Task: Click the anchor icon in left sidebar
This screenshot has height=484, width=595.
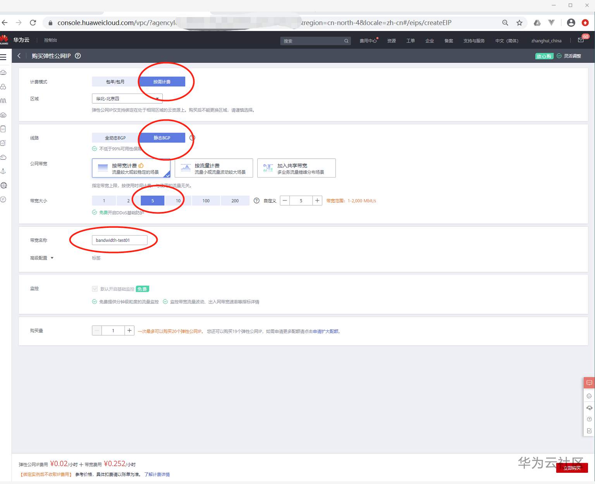Action: click(x=3, y=171)
